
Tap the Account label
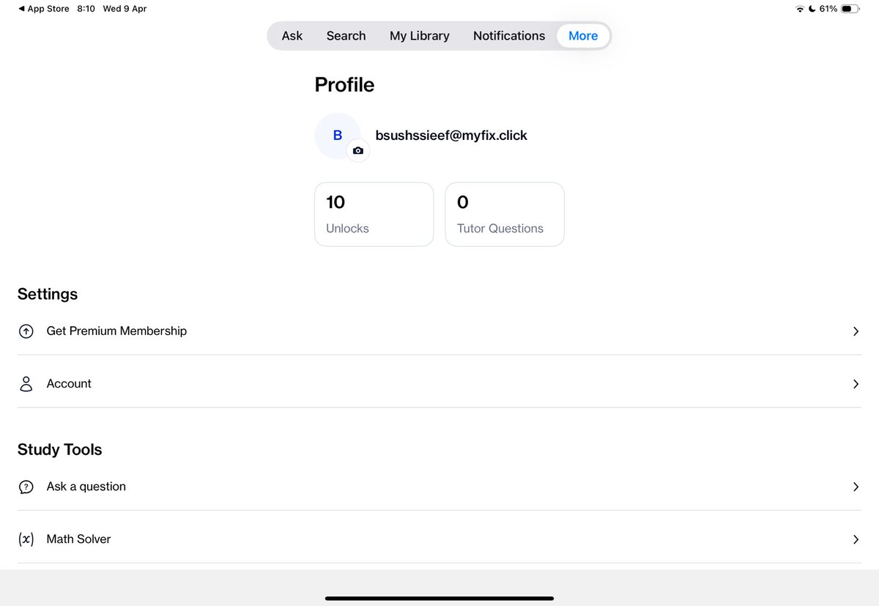(69, 384)
